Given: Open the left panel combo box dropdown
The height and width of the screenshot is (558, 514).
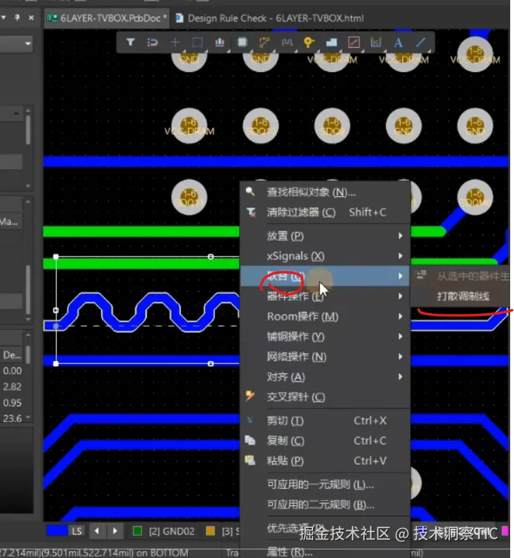Looking at the screenshot, I should (28, 44).
